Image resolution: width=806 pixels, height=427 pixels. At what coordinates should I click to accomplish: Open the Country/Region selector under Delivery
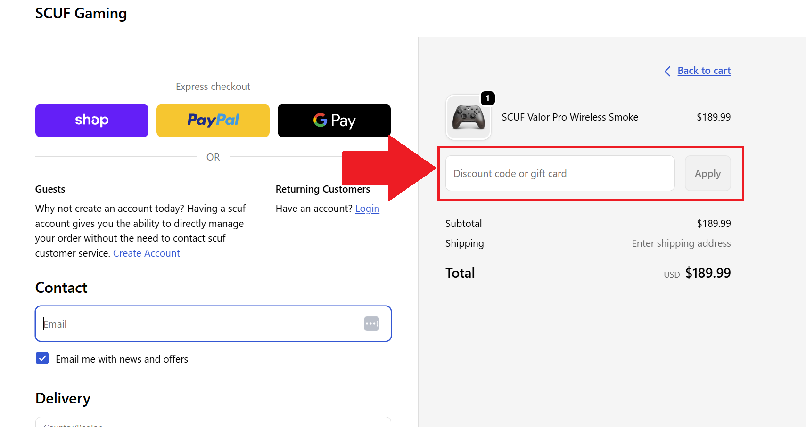click(213, 423)
